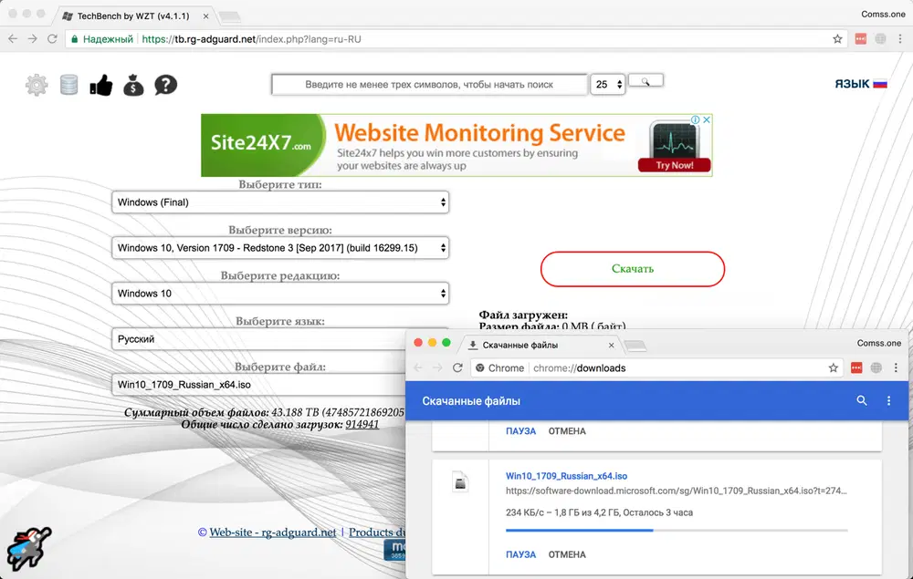The image size is (913, 579).
Task: Click the Скачать download button
Action: tap(633, 269)
